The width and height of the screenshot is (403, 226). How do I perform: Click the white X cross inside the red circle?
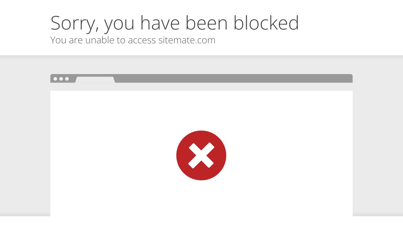click(x=201, y=155)
